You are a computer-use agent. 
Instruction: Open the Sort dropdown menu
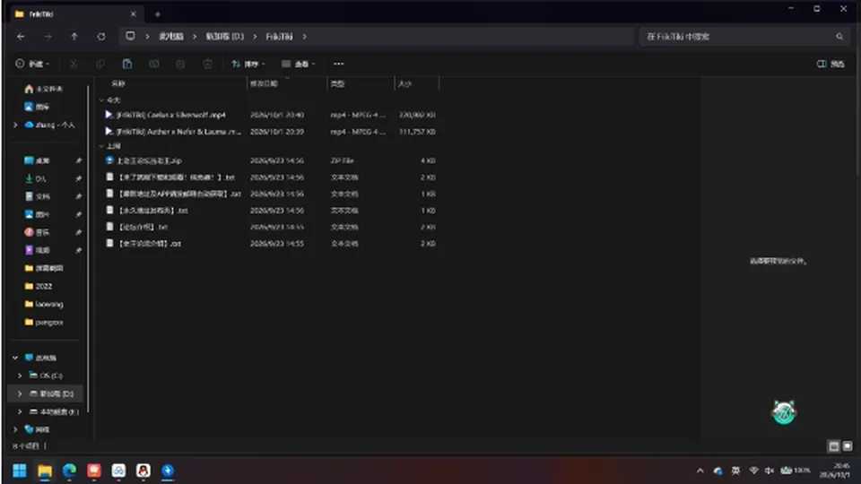coord(248,64)
